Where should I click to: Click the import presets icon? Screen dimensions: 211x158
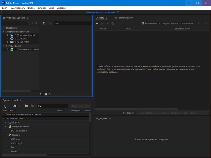(x=26, y=106)
